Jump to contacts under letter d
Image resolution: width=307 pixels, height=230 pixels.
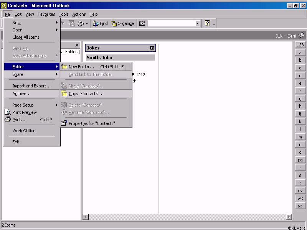coord(300,76)
